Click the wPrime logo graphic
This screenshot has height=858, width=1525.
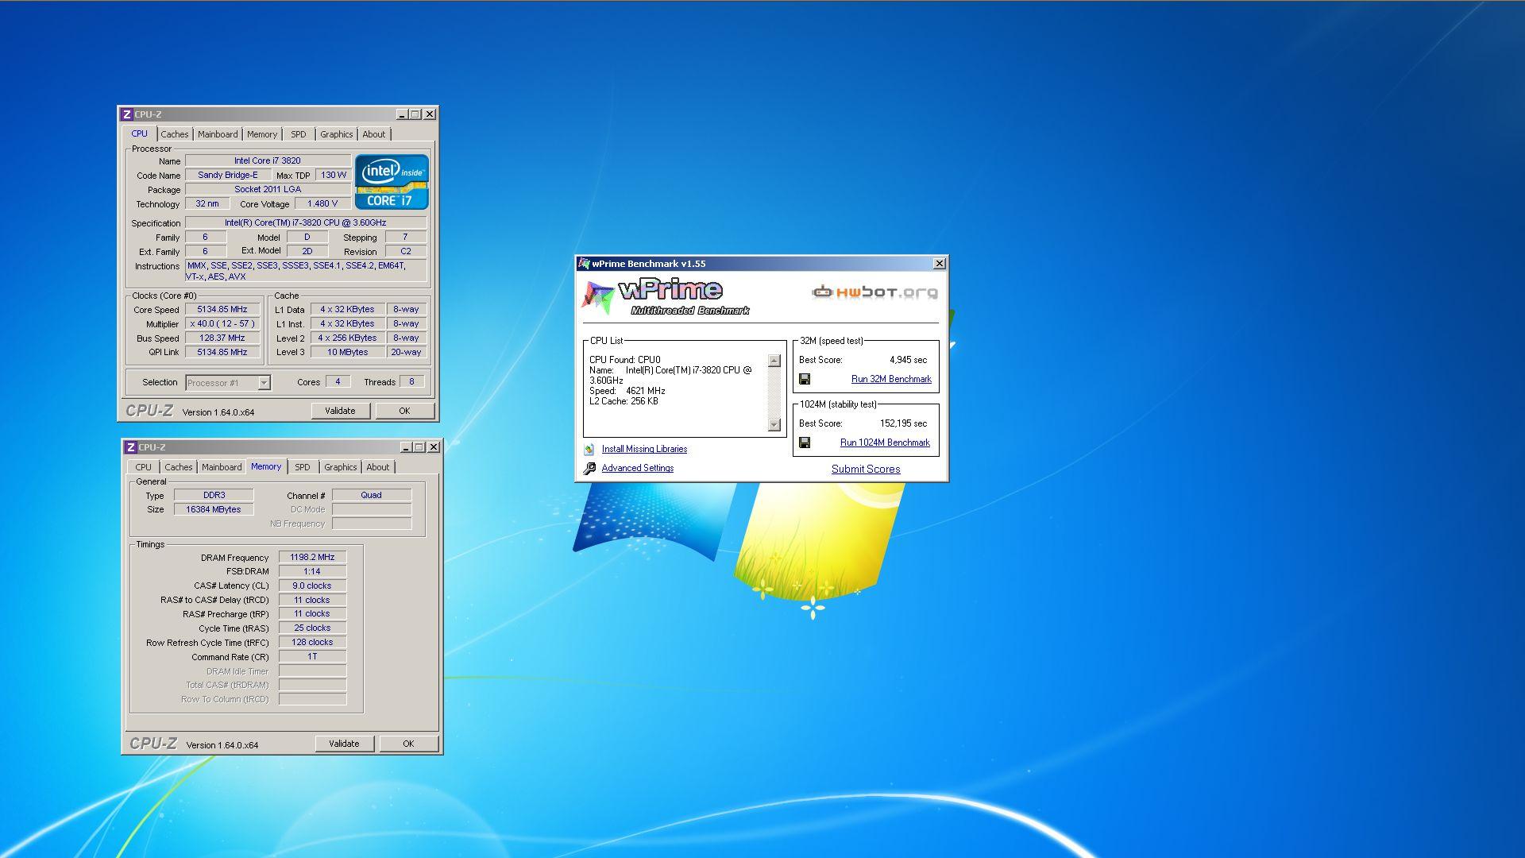click(x=665, y=297)
